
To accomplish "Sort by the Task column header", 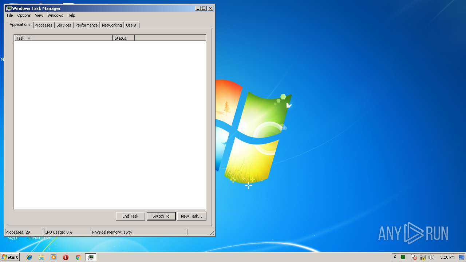I will pos(63,38).
